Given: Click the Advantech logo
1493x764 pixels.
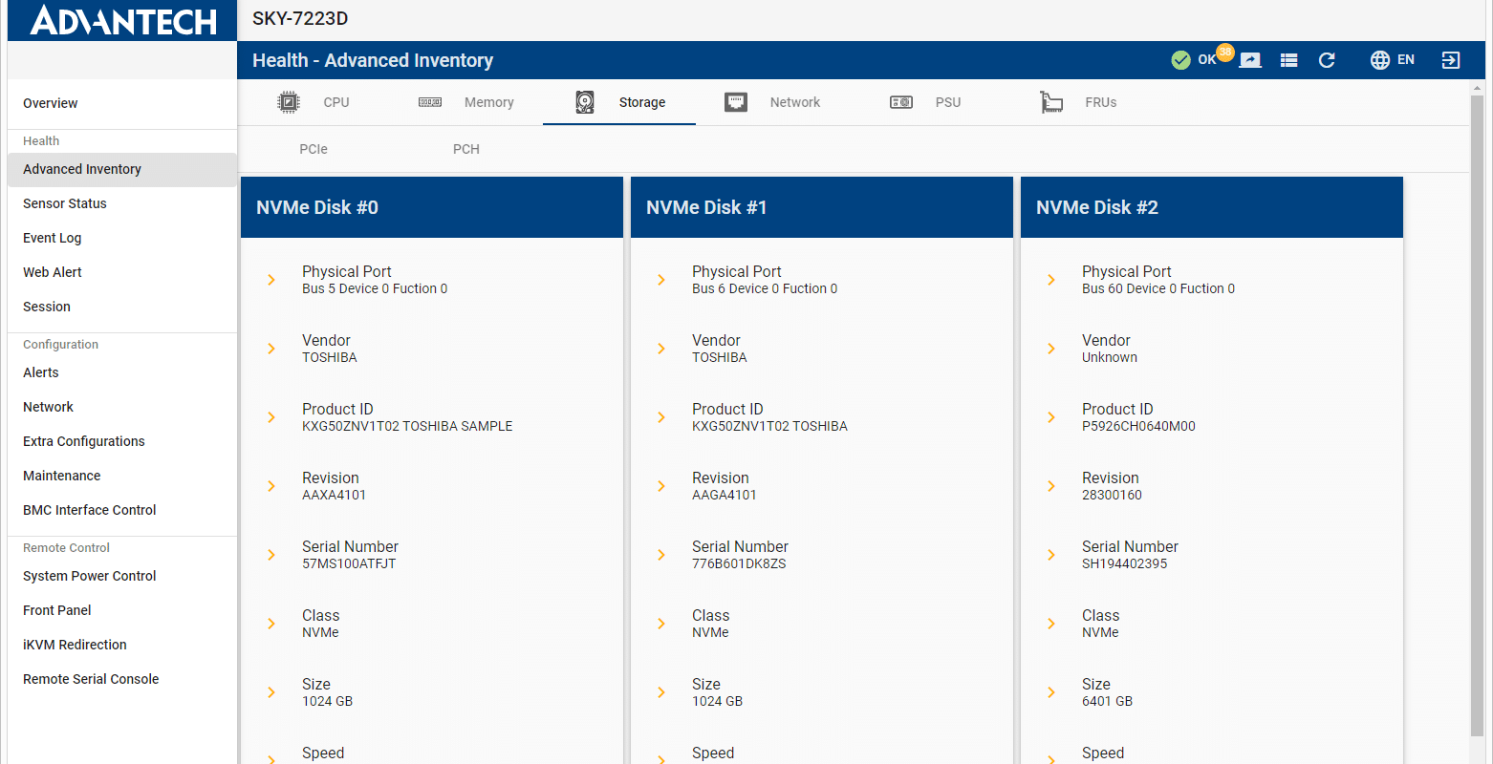Looking at the screenshot, I should (122, 20).
